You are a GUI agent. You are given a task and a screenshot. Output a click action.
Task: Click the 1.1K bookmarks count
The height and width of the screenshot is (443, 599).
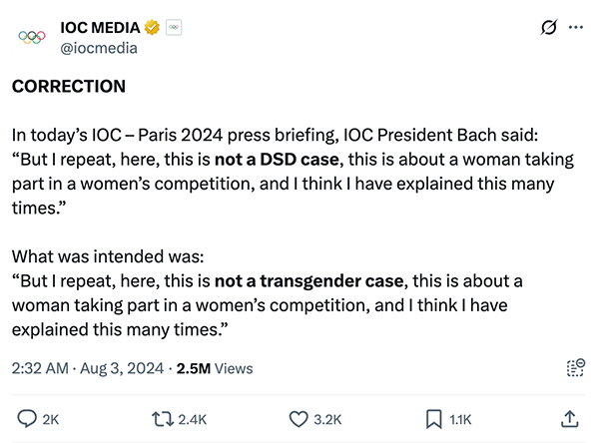[x=461, y=419]
